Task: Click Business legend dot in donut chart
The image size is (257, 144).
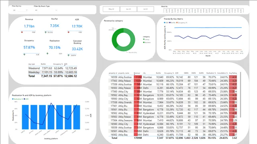Action: coord(144,42)
